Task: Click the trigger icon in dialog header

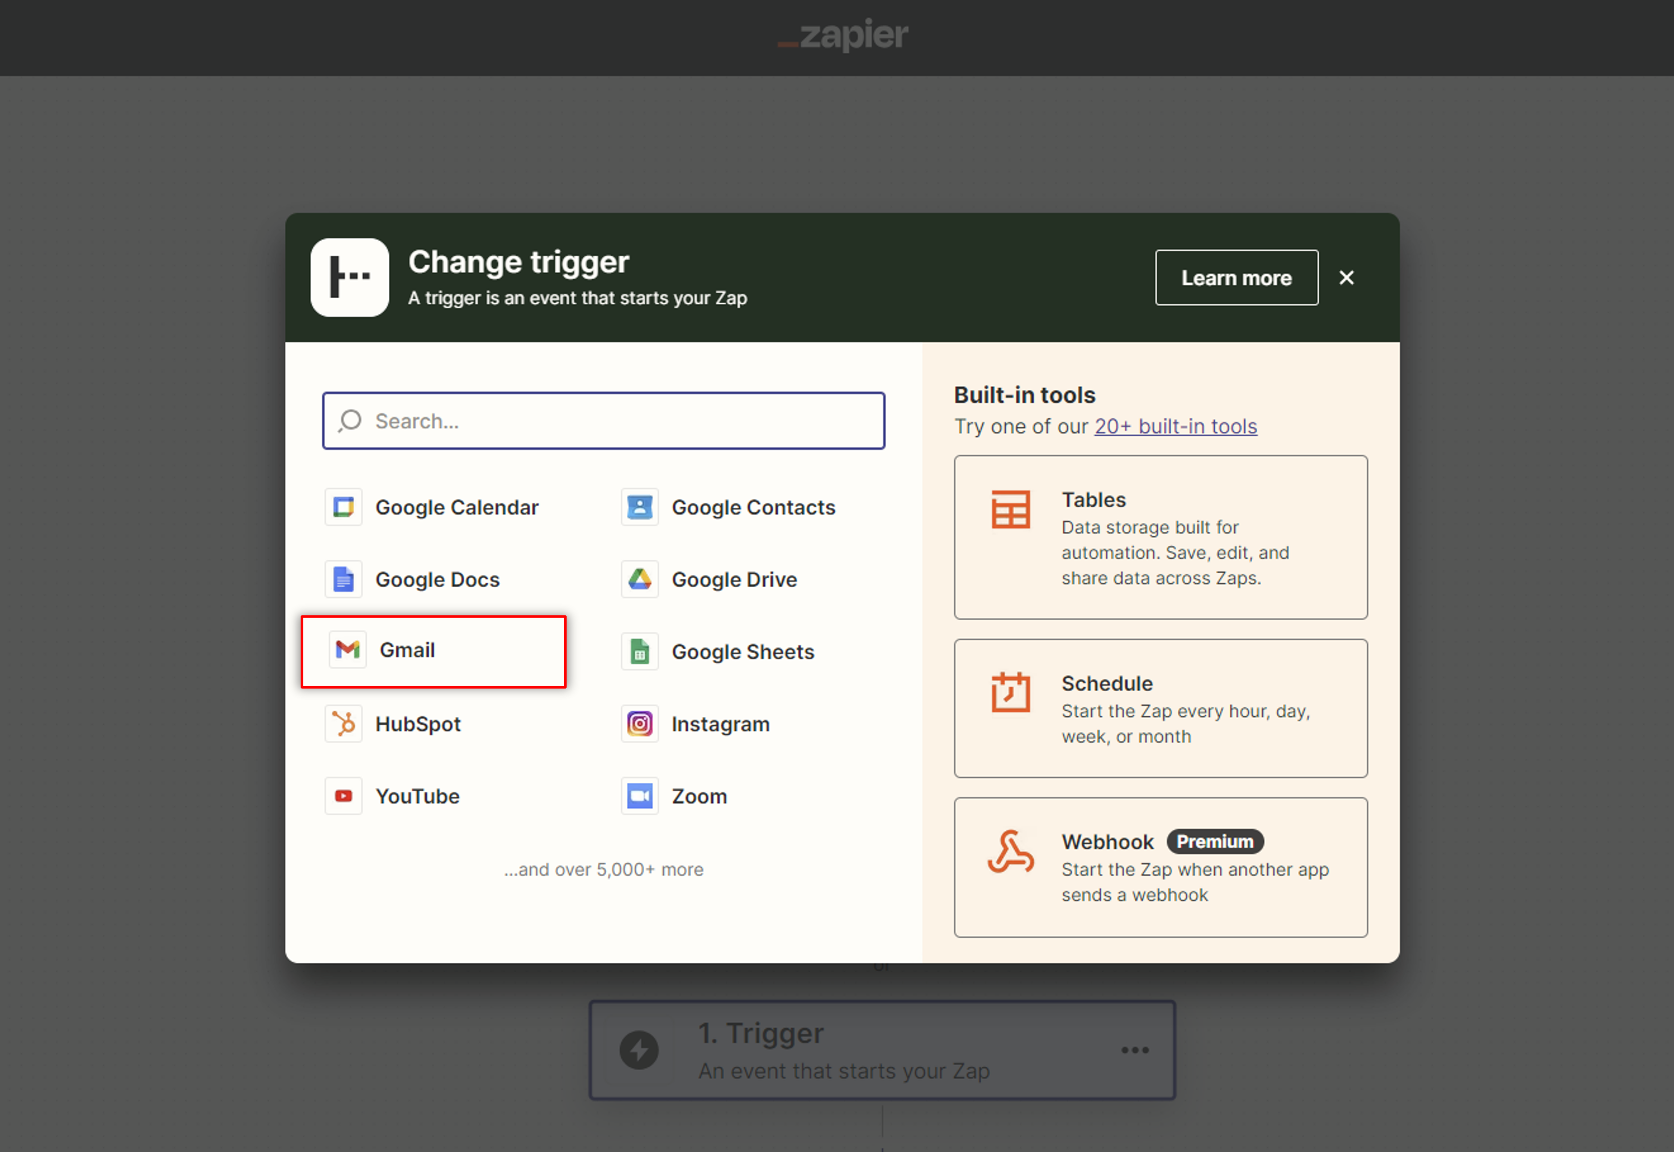Action: (350, 277)
